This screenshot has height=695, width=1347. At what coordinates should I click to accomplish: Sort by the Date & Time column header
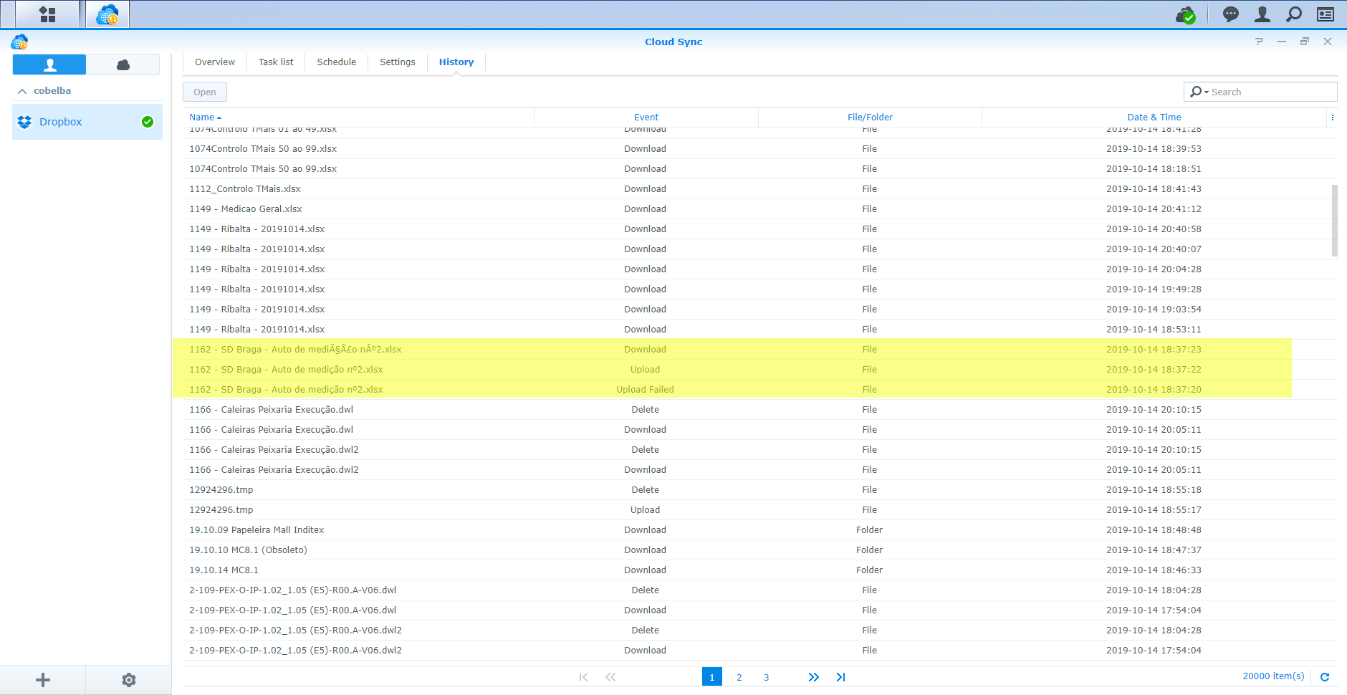tap(1154, 118)
